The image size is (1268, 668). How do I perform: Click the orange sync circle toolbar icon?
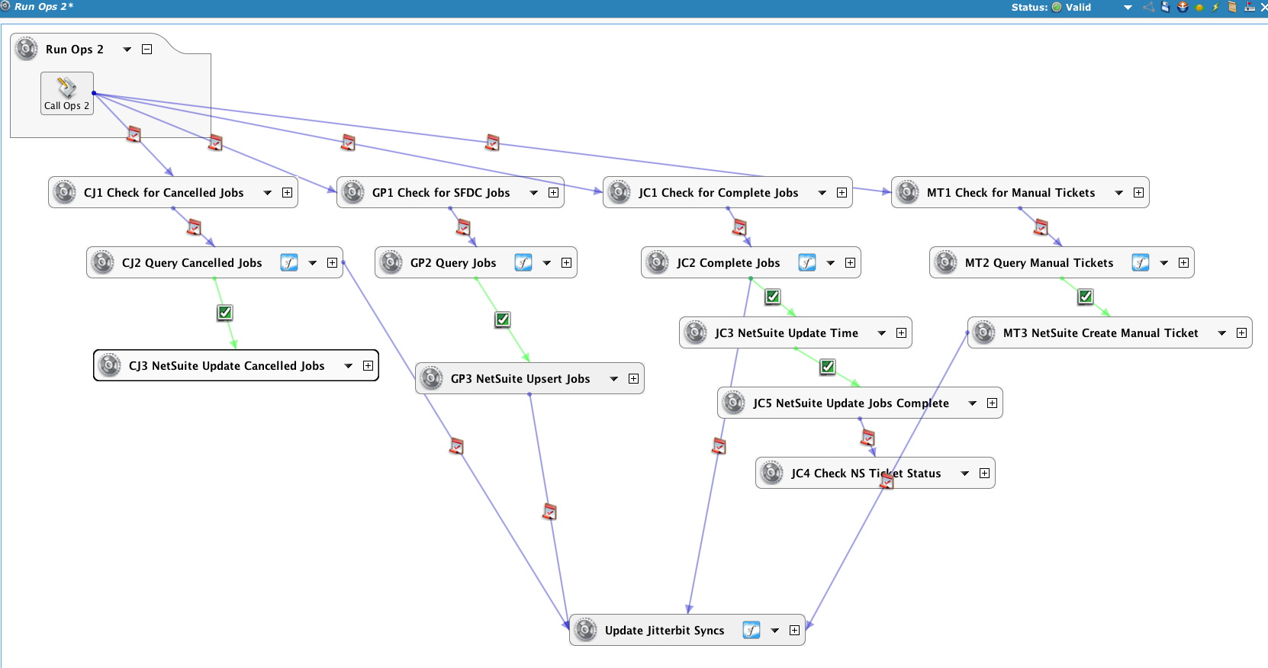tap(1199, 8)
